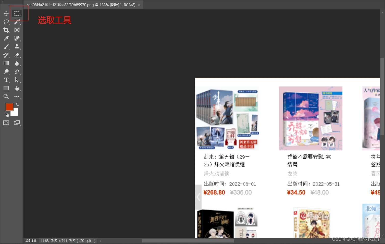385x244 pixels.
Task: Click the 乔韶不需要安慰 book cover image
Action: coord(311,118)
